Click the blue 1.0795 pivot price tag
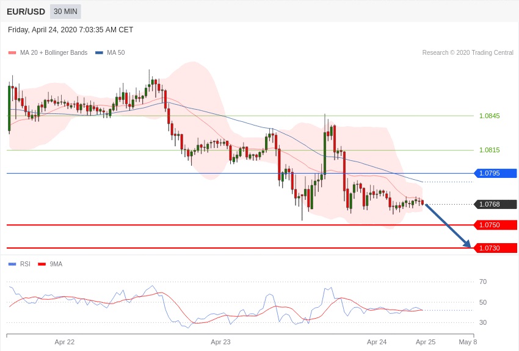Screen dimensions: 519x351 click(495, 173)
